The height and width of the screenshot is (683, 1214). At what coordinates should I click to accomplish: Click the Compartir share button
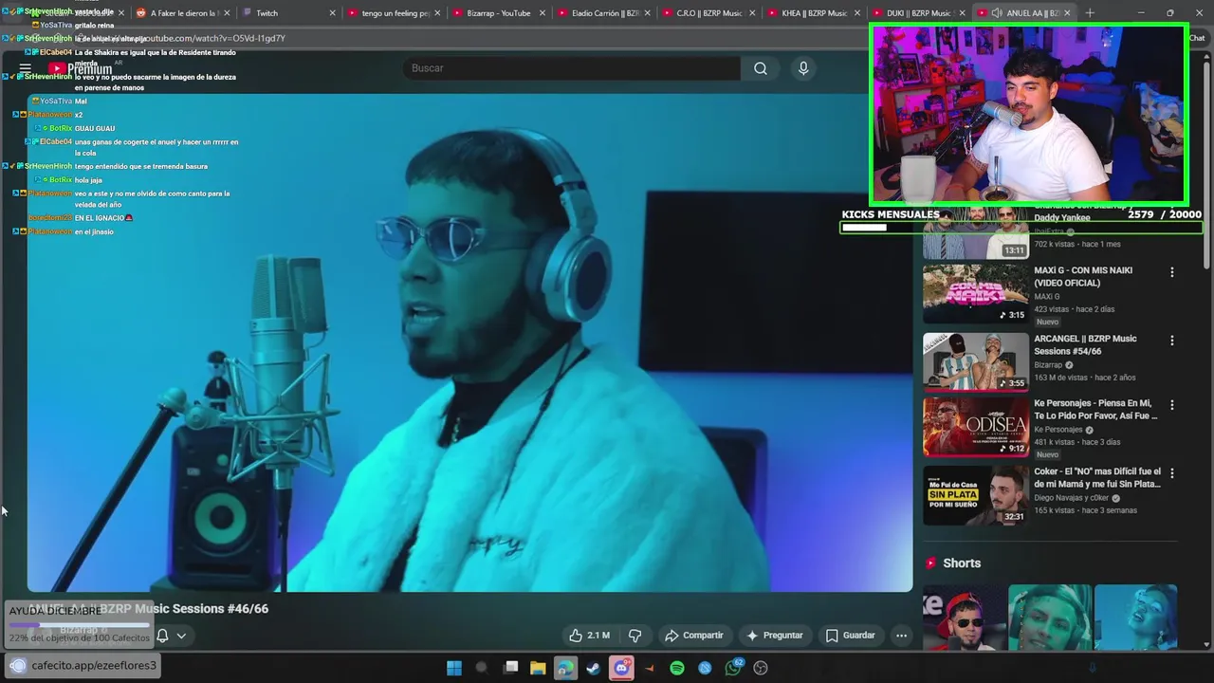[x=694, y=636]
